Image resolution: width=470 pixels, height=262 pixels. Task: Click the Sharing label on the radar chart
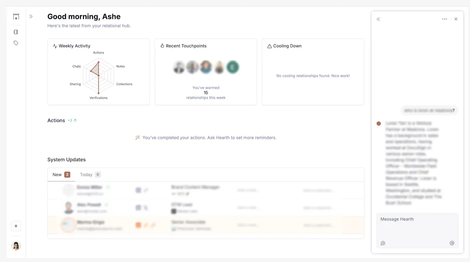pyautogui.click(x=75, y=84)
